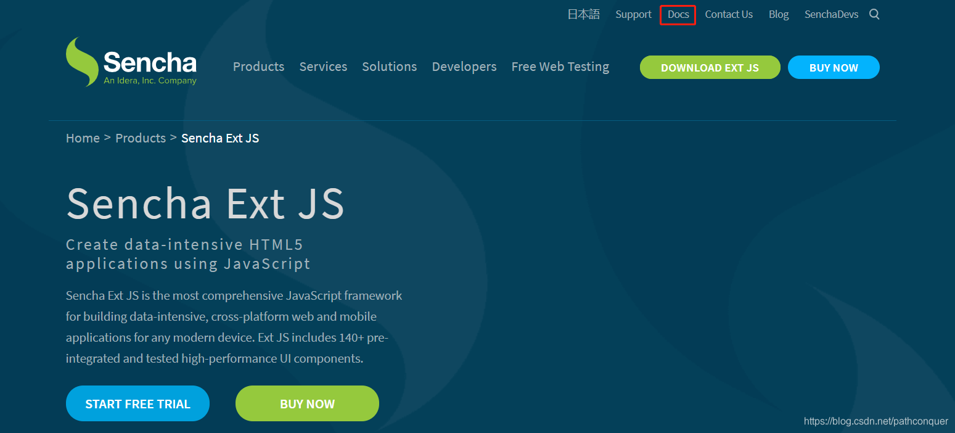Visit SenchaDevs link
The image size is (955, 433).
[x=831, y=14]
